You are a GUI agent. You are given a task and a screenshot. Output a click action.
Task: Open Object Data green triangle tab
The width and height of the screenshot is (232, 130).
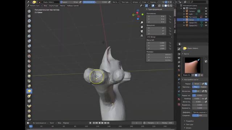(179, 95)
